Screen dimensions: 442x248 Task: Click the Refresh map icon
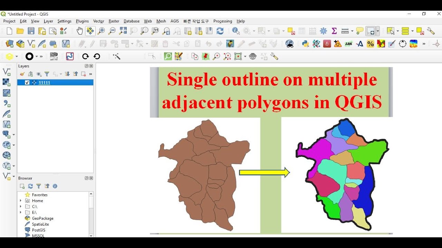tap(220, 31)
